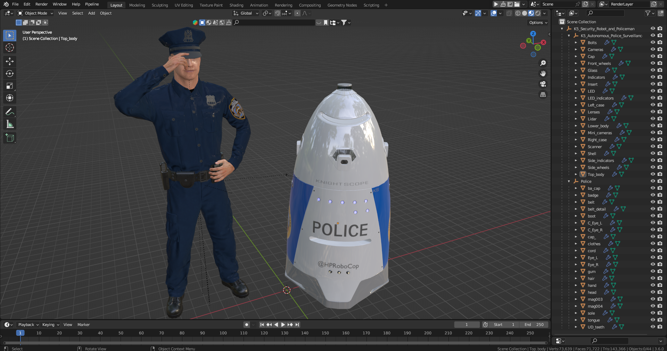Expand the Top_body object tree

pos(576,174)
